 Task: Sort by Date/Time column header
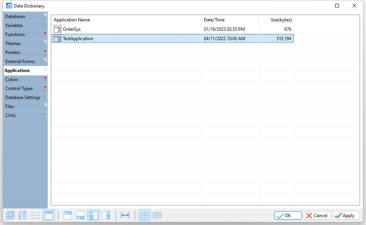[230, 20]
